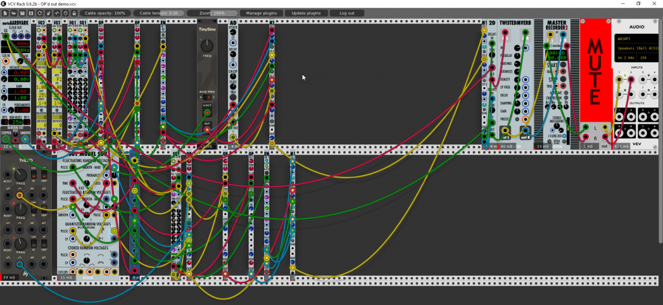Click the TwistedMVerb out L jack
This screenshot has width=663, height=305.
click(x=504, y=130)
